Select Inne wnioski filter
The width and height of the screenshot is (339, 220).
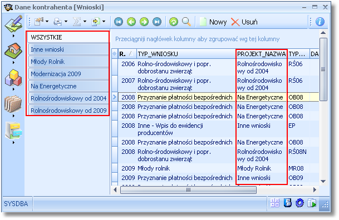click(68, 49)
